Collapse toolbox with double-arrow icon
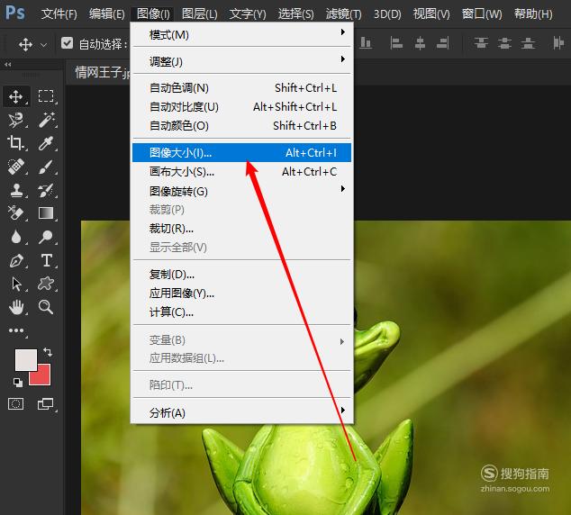This screenshot has width=571, height=515. [x=7, y=65]
